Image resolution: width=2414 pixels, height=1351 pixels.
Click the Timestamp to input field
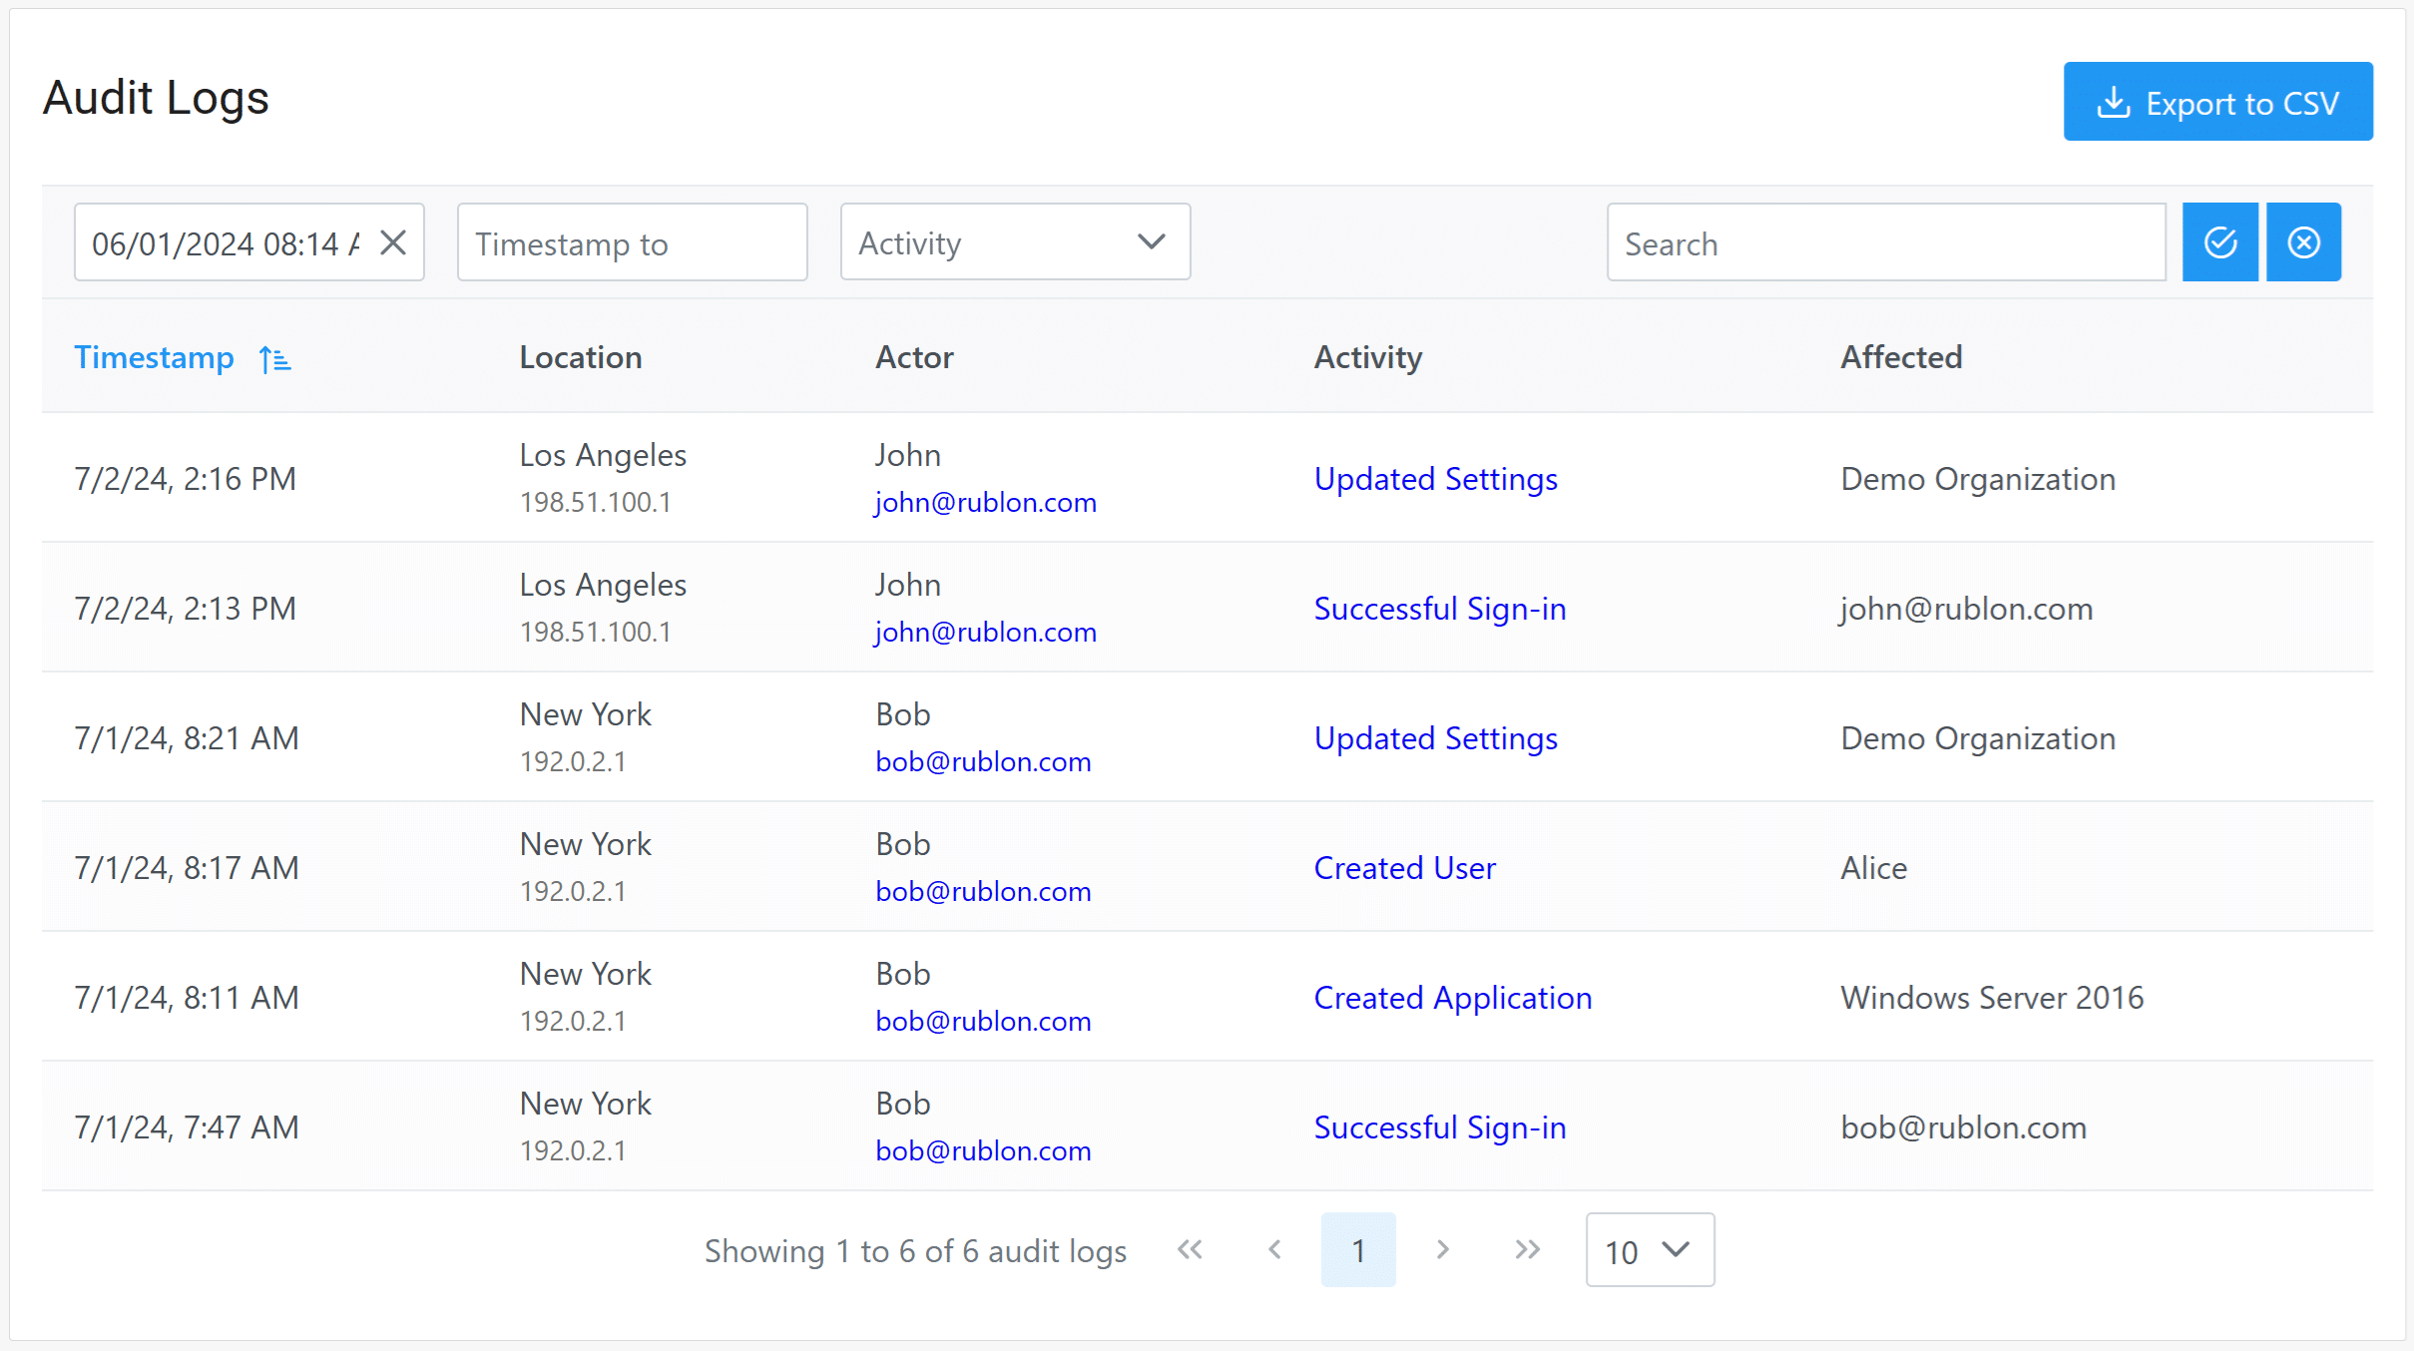[632, 243]
